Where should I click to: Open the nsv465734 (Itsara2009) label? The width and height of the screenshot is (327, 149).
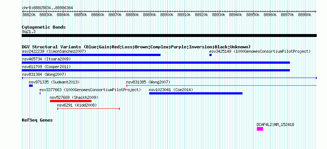[46, 59]
